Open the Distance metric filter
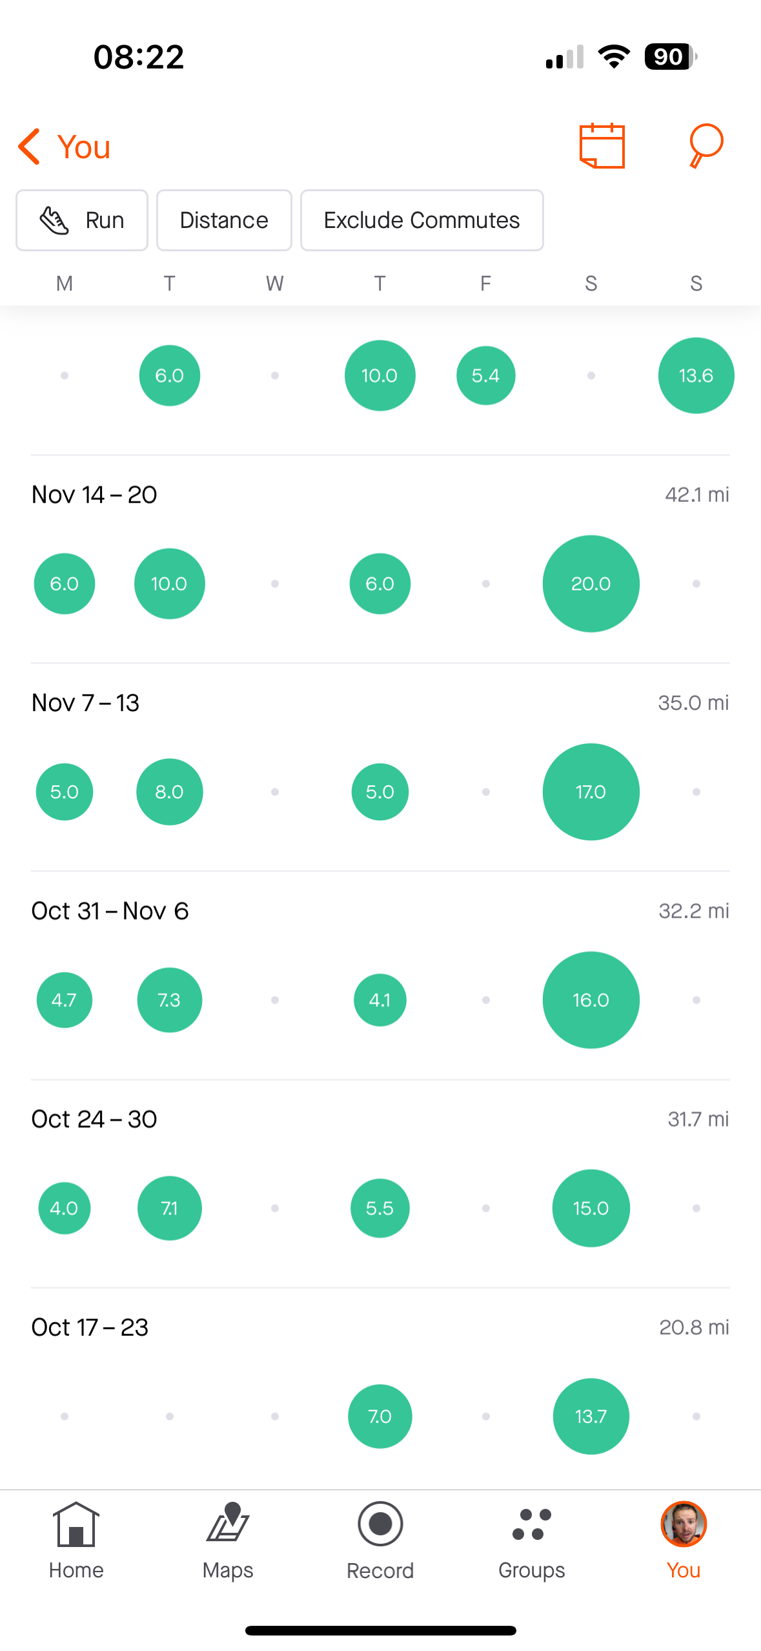Viewport: 761px width, 1651px height. [224, 220]
